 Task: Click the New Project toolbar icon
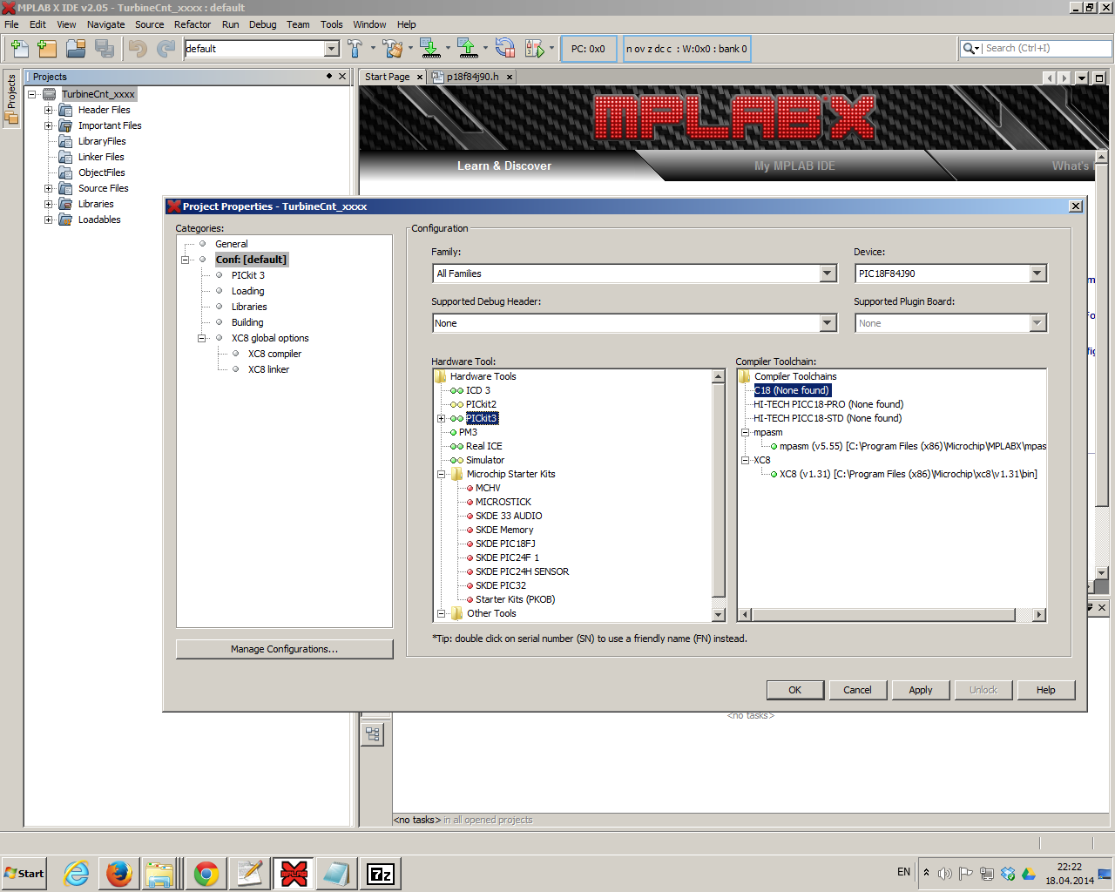tap(47, 49)
